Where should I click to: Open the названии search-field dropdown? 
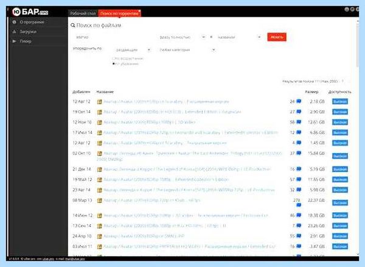(239, 37)
